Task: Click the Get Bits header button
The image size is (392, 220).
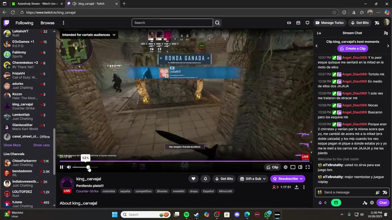Action: pyautogui.click(x=360, y=23)
